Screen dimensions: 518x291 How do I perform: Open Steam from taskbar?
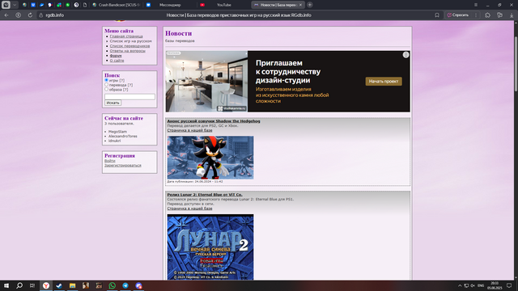pyautogui.click(x=59, y=285)
